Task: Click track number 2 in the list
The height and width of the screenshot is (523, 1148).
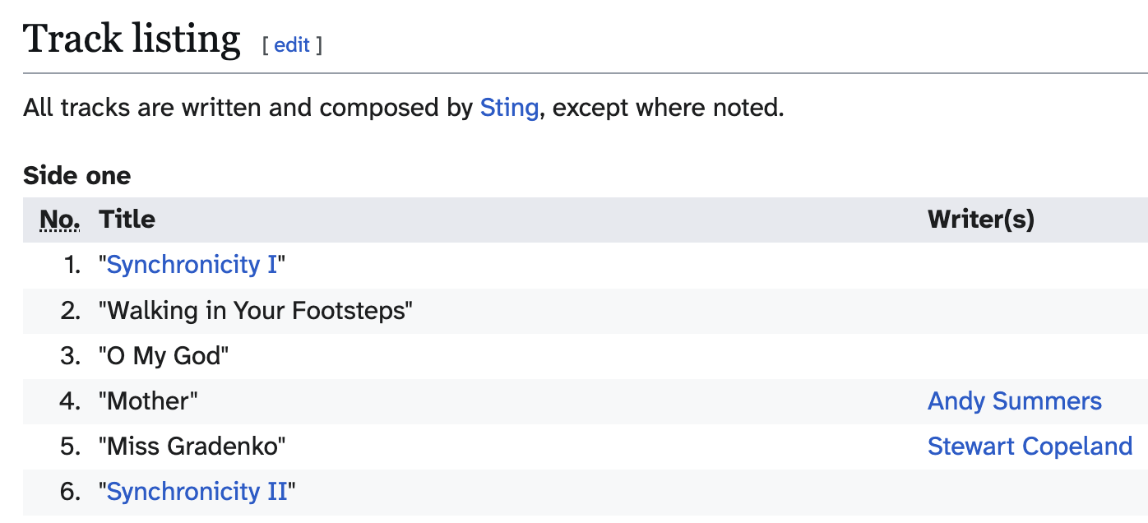Action: coord(71,311)
